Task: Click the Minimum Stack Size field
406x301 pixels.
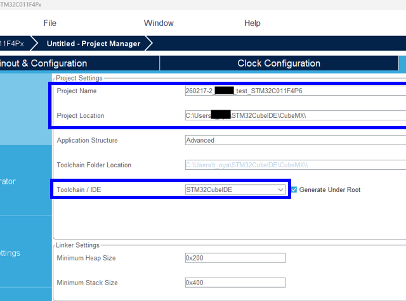Action: click(235, 283)
